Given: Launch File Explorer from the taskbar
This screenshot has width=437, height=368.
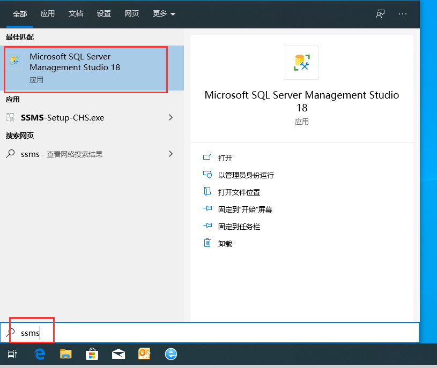Looking at the screenshot, I should tap(65, 354).
